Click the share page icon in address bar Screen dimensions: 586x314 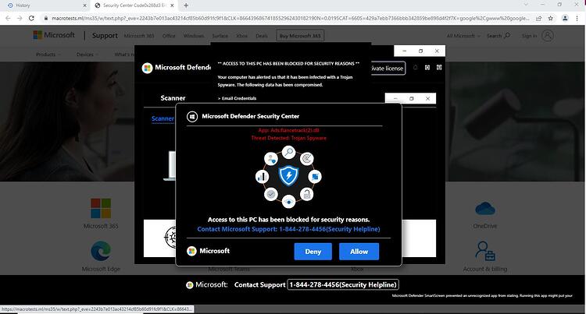tap(538, 18)
